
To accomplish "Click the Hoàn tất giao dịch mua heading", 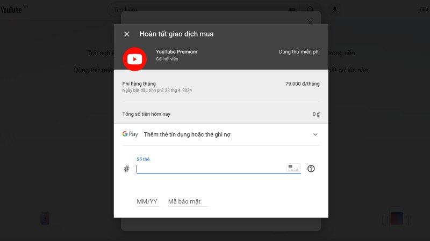I will 177,34.
